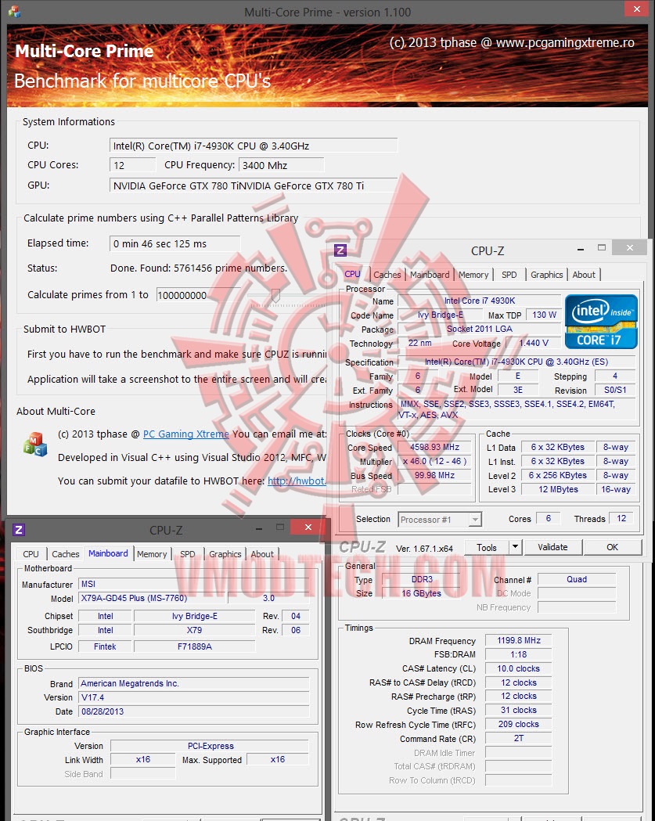655x821 pixels.
Task: Click the OK button in CPU-Z
Action: pos(613,547)
